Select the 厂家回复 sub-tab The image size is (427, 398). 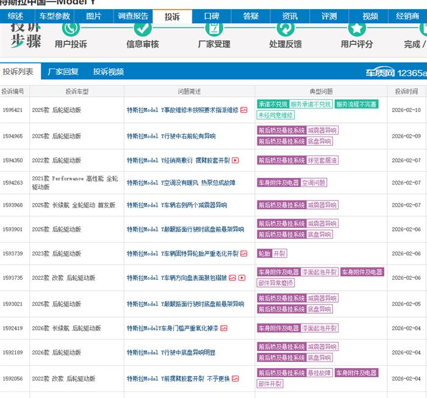click(x=63, y=72)
